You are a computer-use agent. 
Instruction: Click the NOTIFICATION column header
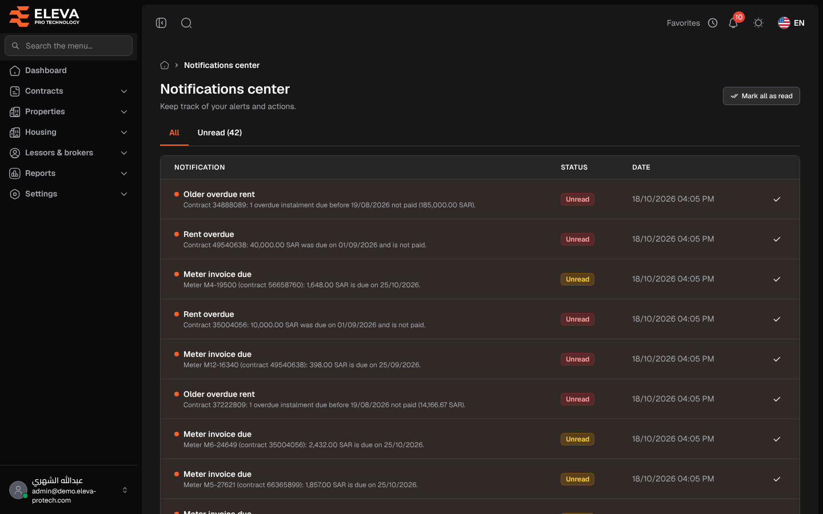pos(199,167)
